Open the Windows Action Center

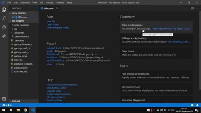click(x=196, y=110)
